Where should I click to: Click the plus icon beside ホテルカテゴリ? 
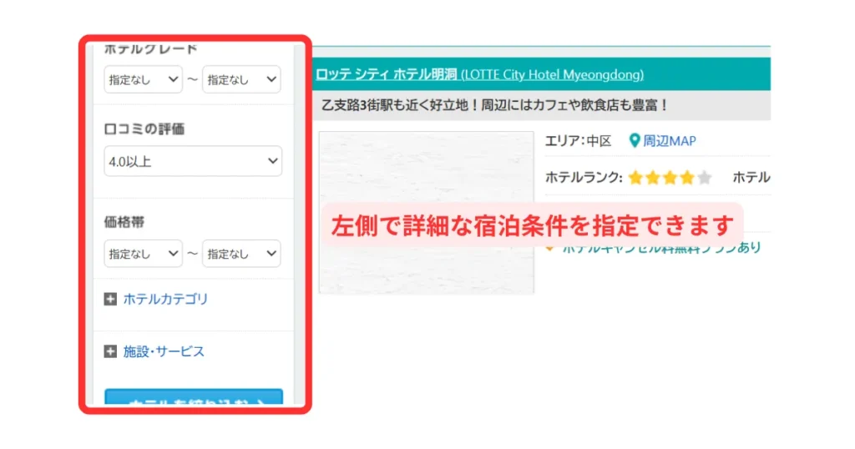pos(110,299)
